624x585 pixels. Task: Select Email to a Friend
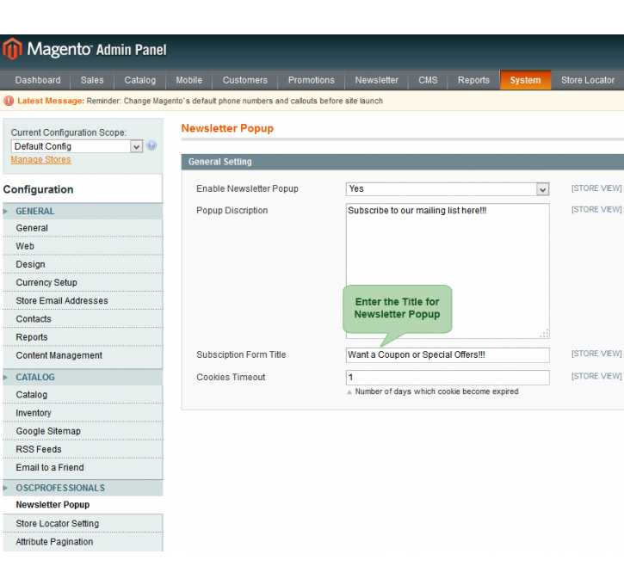tap(83, 468)
